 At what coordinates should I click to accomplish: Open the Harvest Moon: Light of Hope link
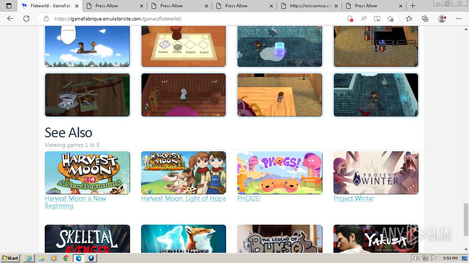pos(184,198)
